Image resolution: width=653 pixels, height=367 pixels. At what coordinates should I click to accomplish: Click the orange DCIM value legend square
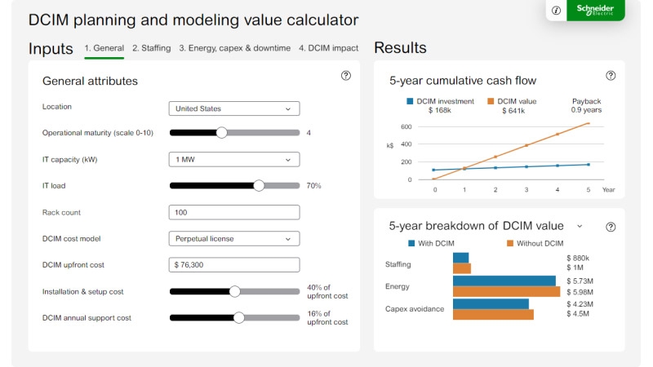(491, 102)
